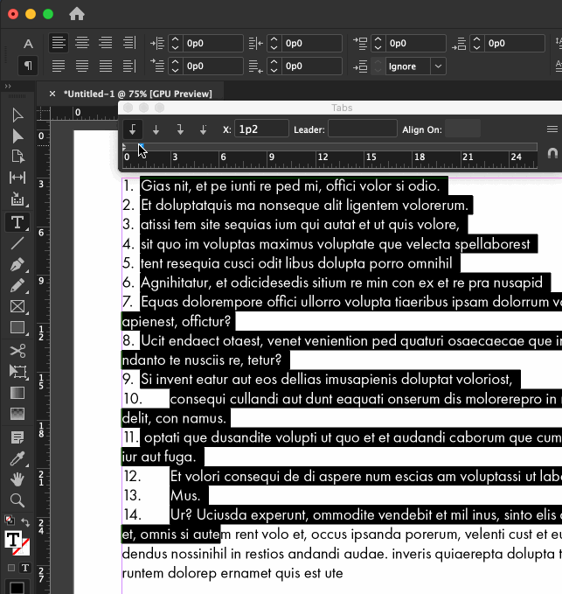Apply Align Right paragraph alignment
562x594 pixels.
click(x=106, y=43)
